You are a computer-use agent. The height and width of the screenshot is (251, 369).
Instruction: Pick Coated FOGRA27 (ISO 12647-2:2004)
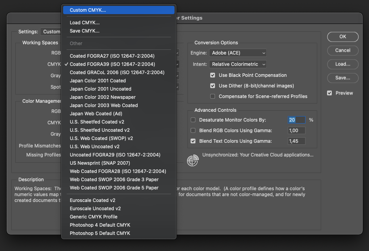point(119,56)
